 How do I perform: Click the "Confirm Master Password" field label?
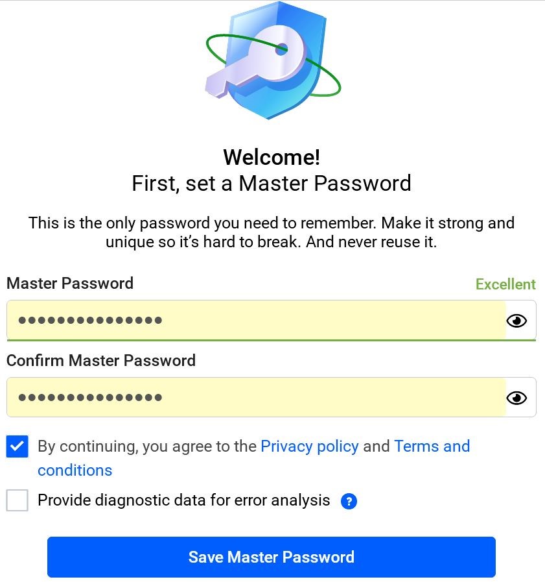pos(101,361)
